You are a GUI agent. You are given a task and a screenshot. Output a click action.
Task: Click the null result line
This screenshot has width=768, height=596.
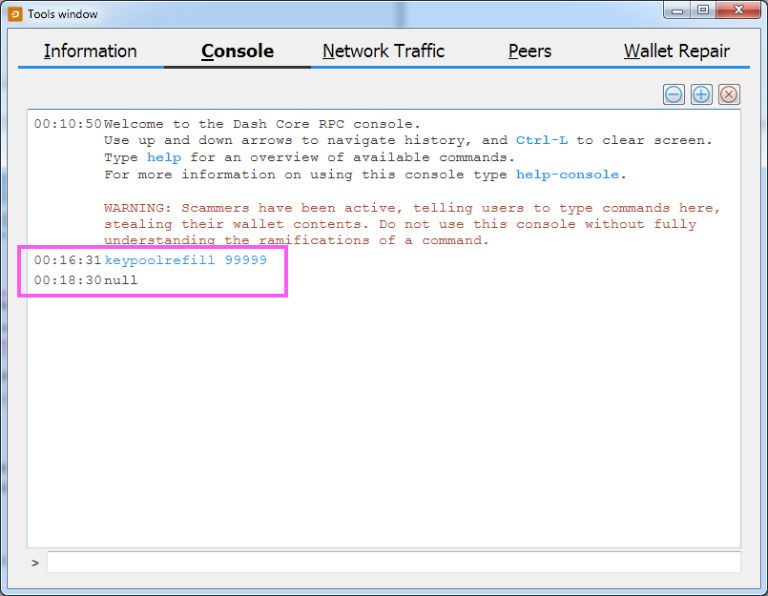(x=121, y=280)
